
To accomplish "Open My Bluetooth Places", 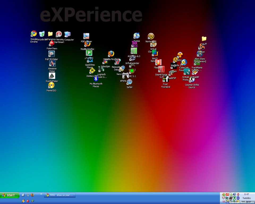I will (x=96, y=79).
